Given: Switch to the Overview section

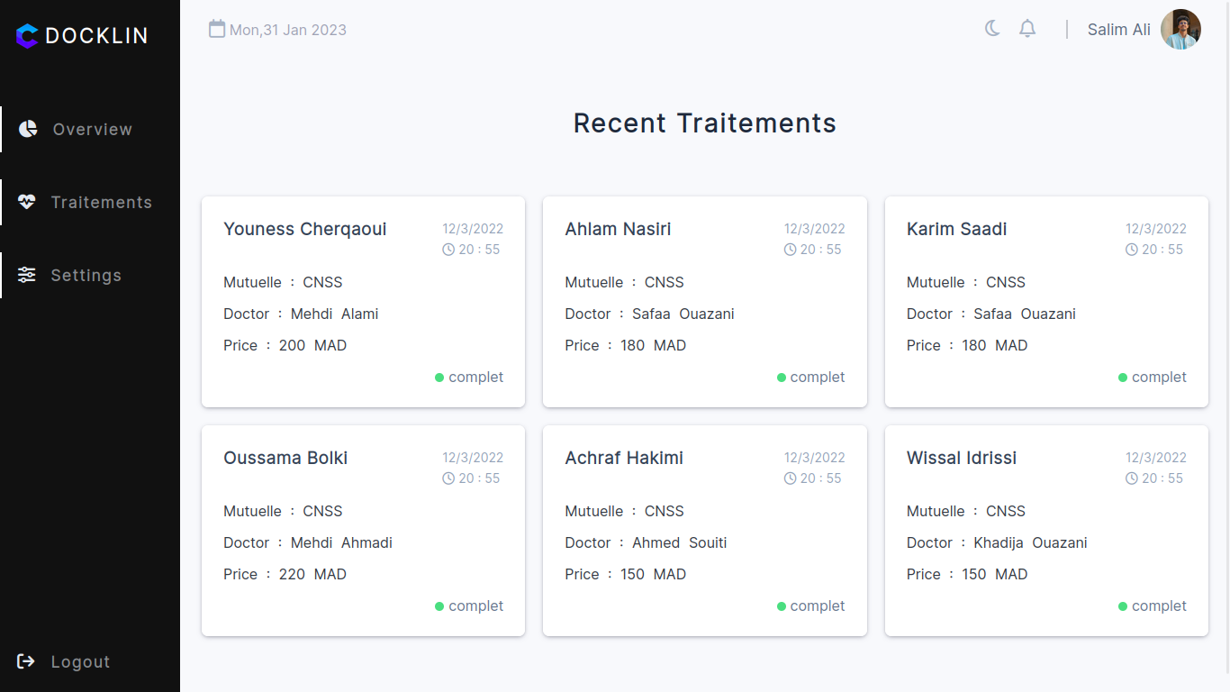Looking at the screenshot, I should pos(93,129).
